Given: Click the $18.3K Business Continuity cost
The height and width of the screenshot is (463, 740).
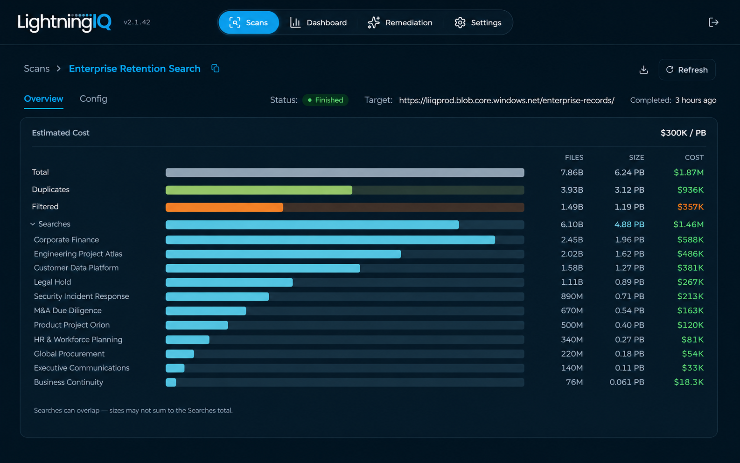Looking at the screenshot, I should tap(689, 382).
